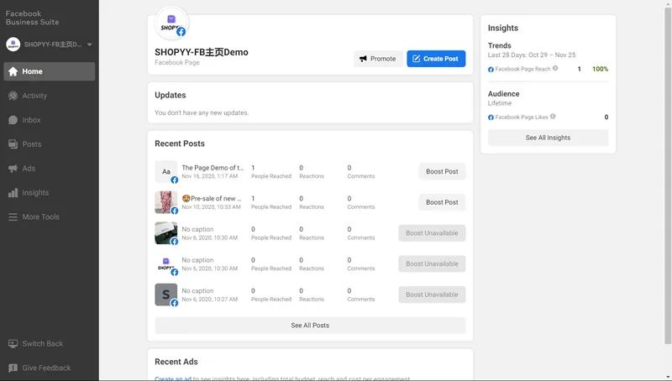Image resolution: width=672 pixels, height=381 pixels.
Task: Open Ads via the megaphone icon
Action: (13, 169)
